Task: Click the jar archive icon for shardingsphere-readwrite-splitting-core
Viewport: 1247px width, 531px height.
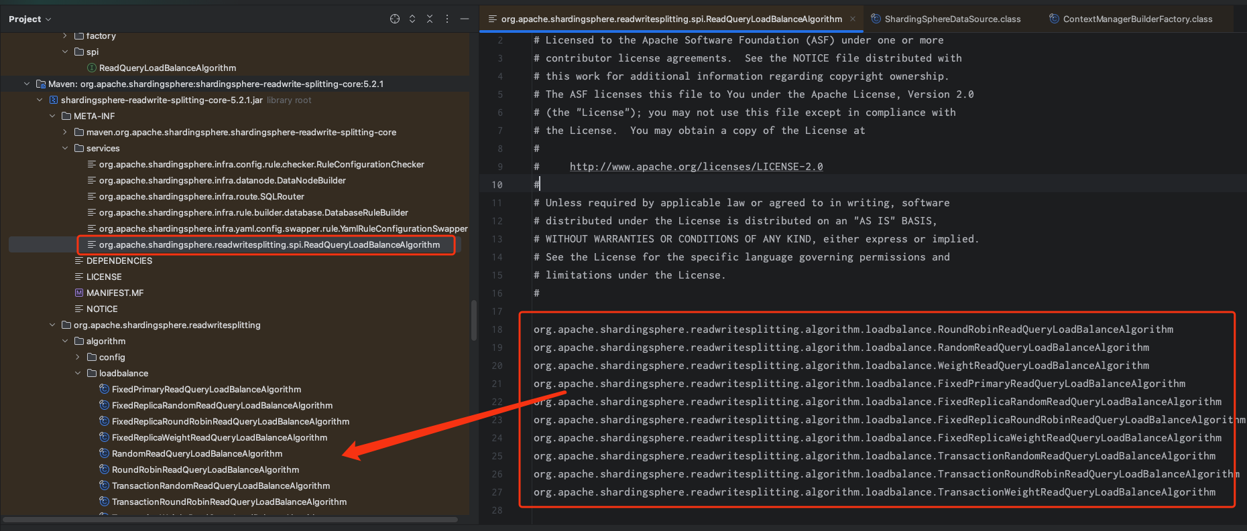Action: point(54,100)
